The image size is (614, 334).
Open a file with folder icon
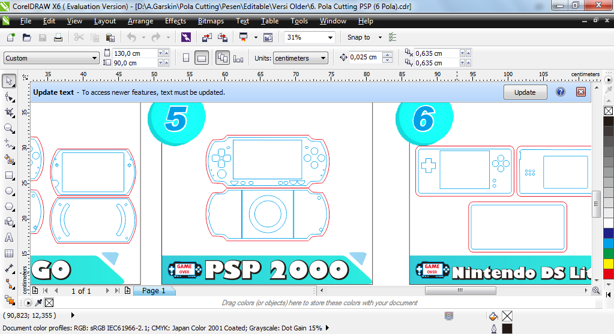click(x=26, y=37)
